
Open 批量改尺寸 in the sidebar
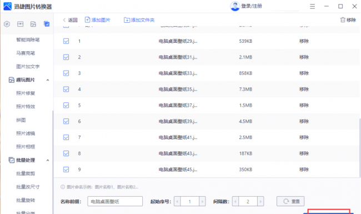point(28,187)
